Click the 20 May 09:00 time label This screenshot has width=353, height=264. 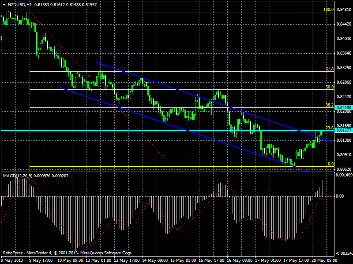point(324,260)
